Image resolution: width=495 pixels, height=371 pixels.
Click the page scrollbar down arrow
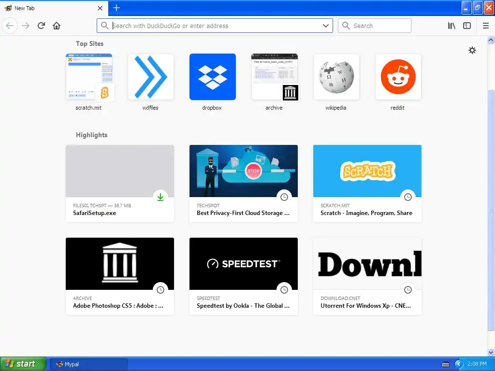click(x=491, y=352)
